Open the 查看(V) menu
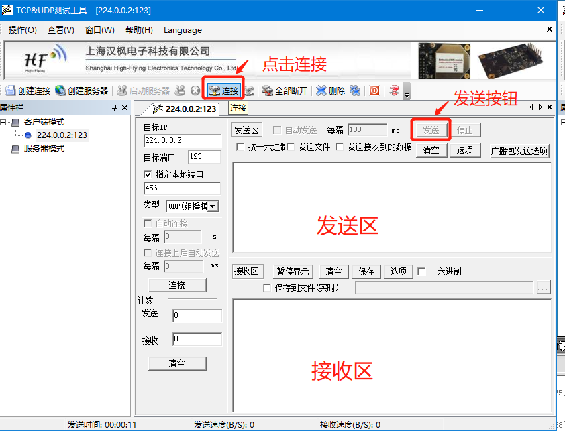 60,30
